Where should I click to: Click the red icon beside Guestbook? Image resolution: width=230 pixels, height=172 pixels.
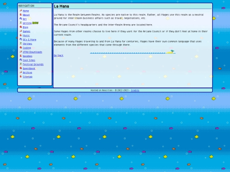(x=21, y=68)
